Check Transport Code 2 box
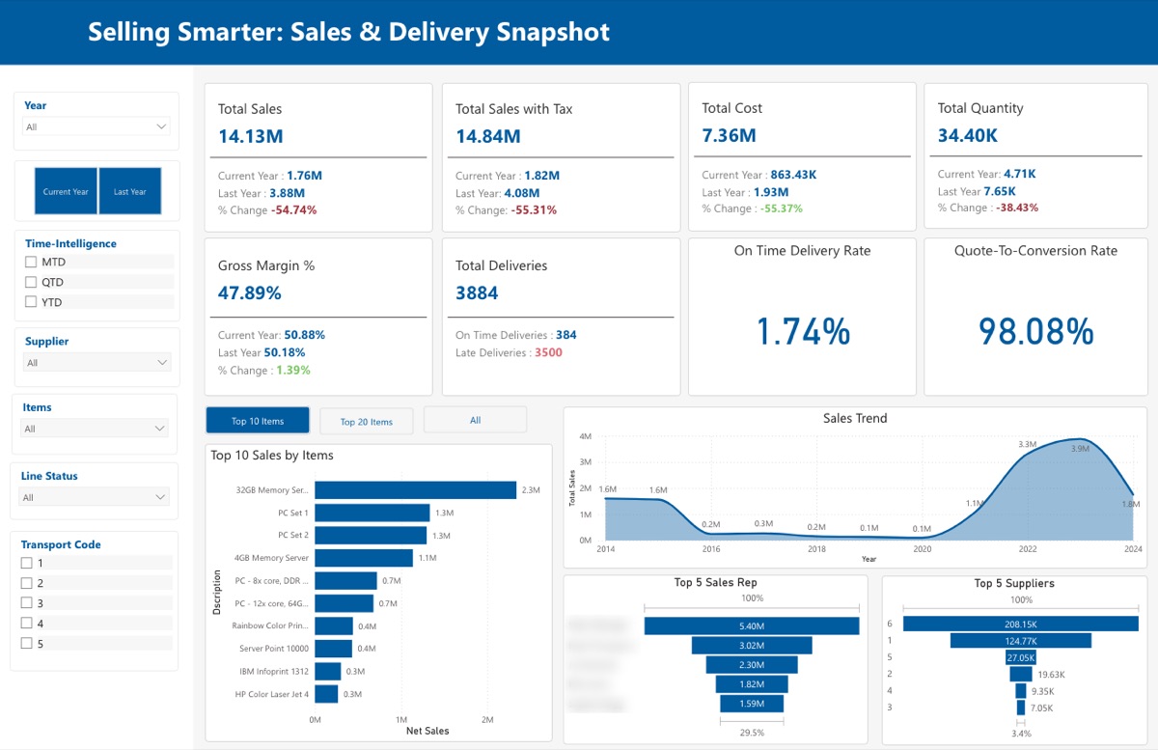 (x=27, y=583)
